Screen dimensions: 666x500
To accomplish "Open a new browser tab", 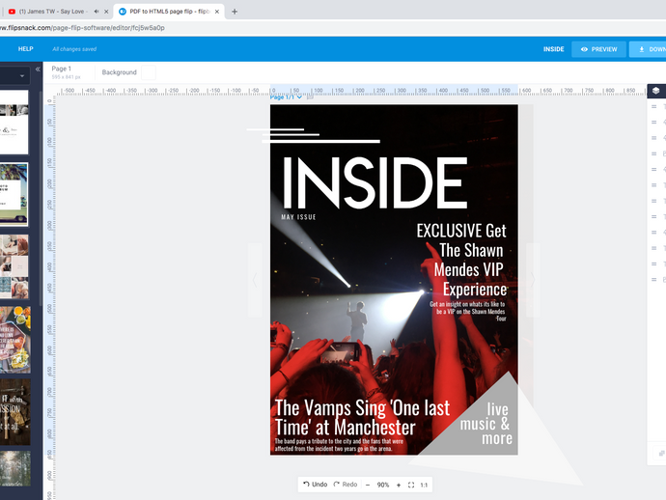I will click(x=235, y=12).
